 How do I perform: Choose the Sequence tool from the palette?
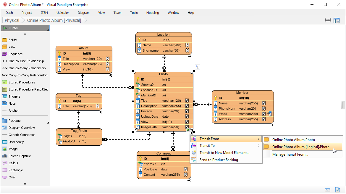pyautogui.click(x=14, y=54)
